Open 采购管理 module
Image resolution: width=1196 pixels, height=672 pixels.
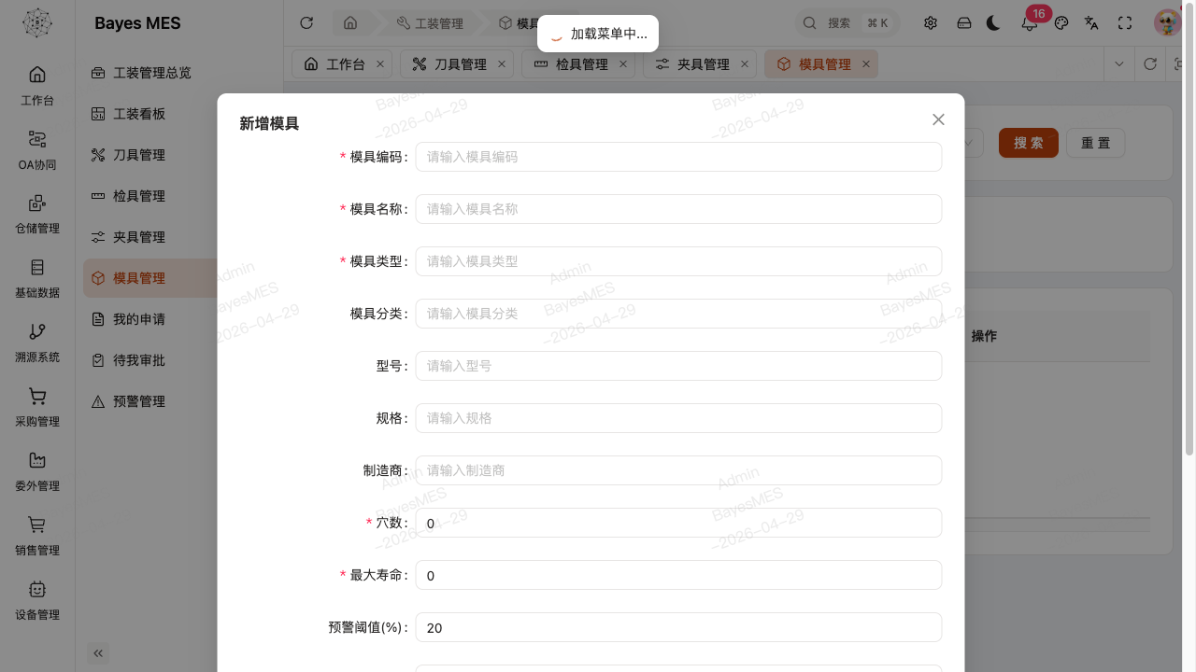click(x=37, y=408)
